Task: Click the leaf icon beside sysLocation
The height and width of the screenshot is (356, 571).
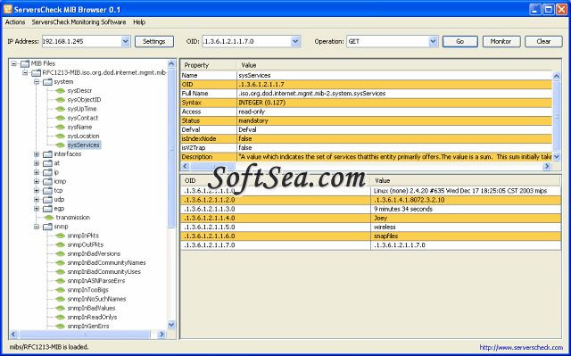Action: (60, 137)
